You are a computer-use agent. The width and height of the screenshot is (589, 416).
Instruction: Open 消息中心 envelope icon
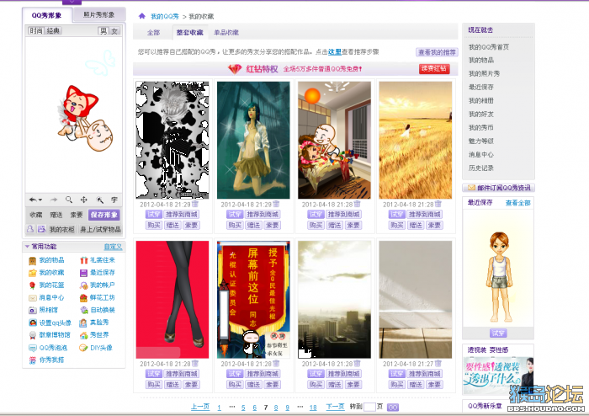pos(33,297)
